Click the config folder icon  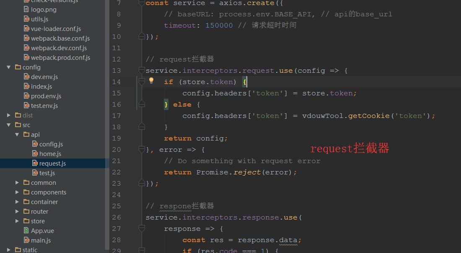[x=18, y=67]
